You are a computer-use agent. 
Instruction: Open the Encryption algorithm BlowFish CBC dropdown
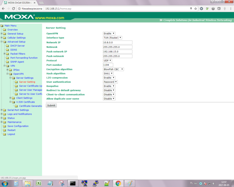pyautogui.click(x=113, y=69)
